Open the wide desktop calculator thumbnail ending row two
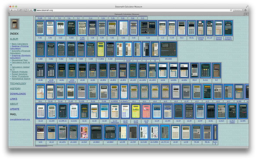Image resolution: width=257 pixels, height=160 pixels. [x=168, y=49]
